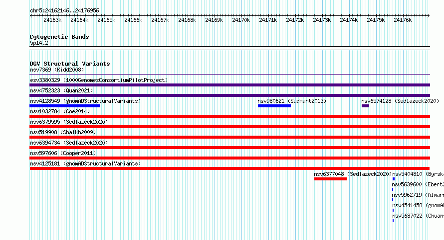Open the nsv1032784 (Coe2014) label
This screenshot has width=444, height=240.
click(x=60, y=111)
